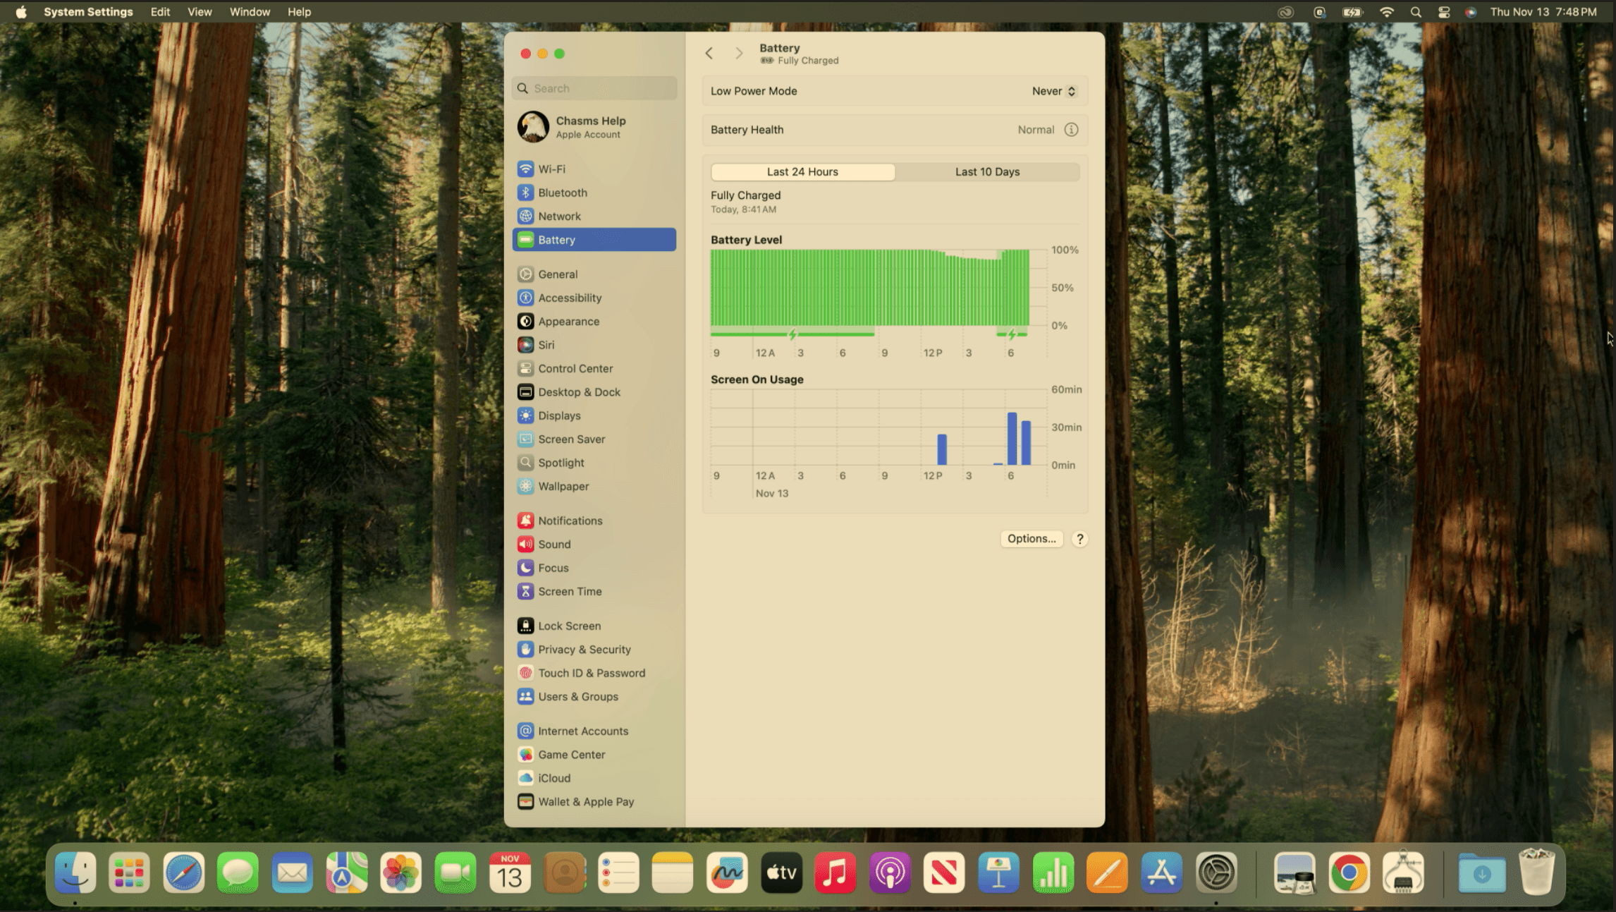The image size is (1616, 912).
Task: Open Low Power Mode Never dropdown
Action: 1053,91
